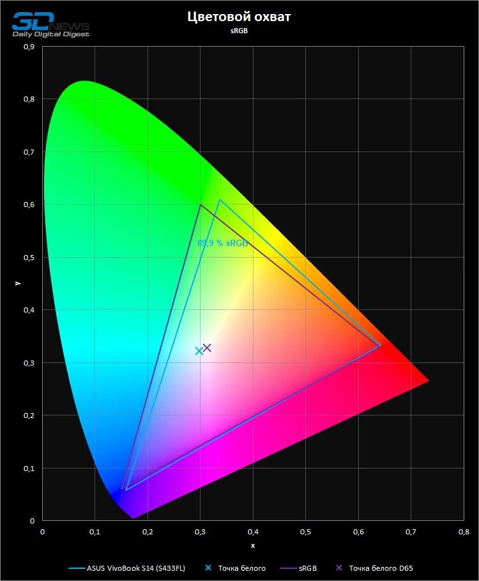Click the y-axis value 0,7

[x=29, y=152]
